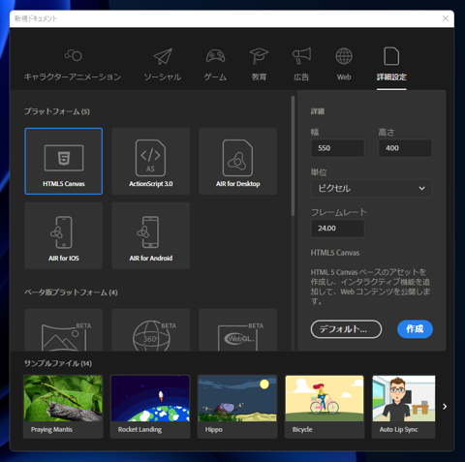465x462 pixels.
Task: Select the AIR for Desktop platform
Action: point(238,161)
